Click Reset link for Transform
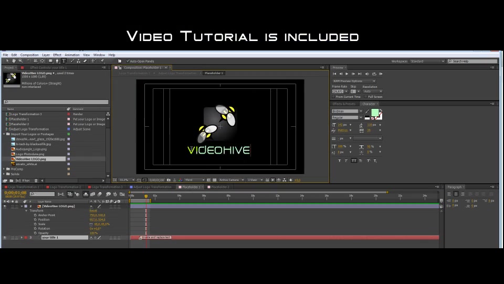 click(93, 210)
